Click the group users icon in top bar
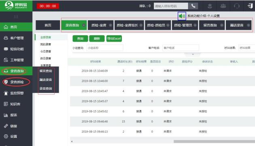The height and width of the screenshot is (146, 255). 223,6
